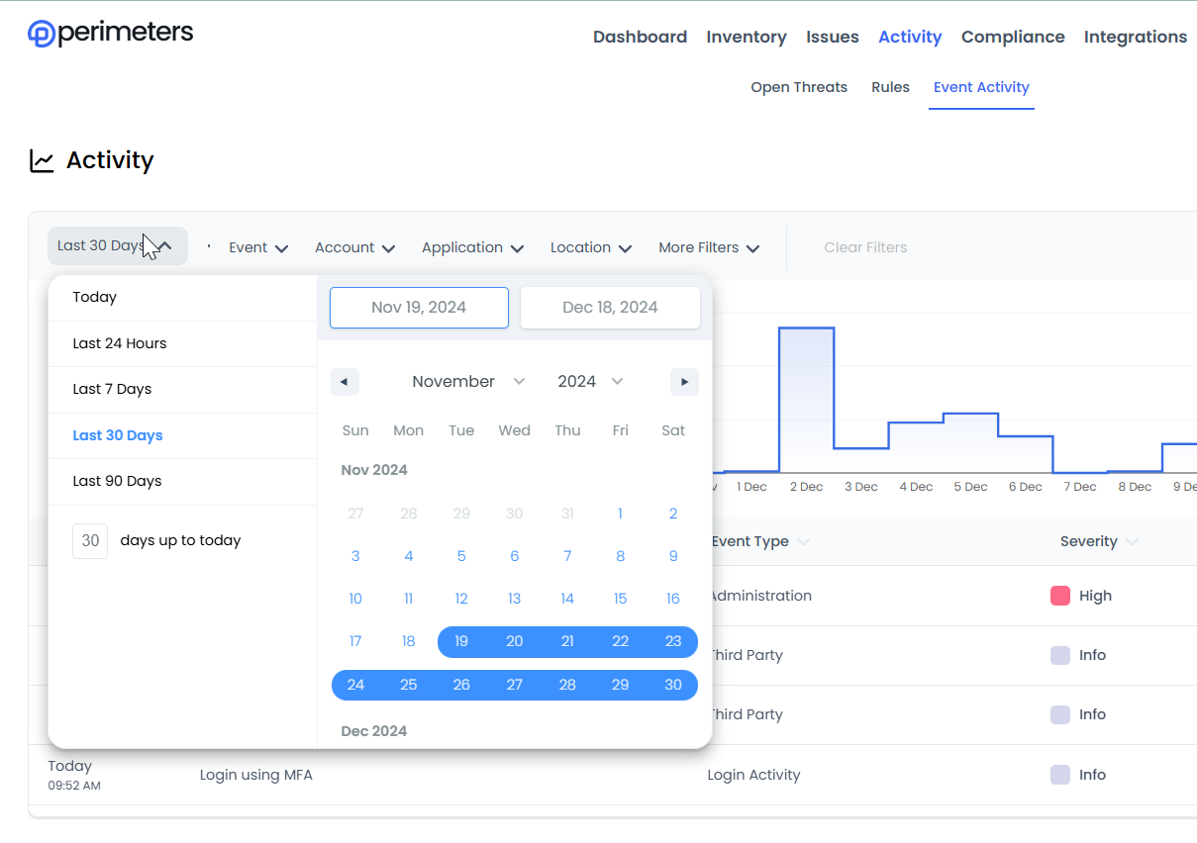Open the Compliance menu item
This screenshot has height=843, width=1197.
[1013, 37]
